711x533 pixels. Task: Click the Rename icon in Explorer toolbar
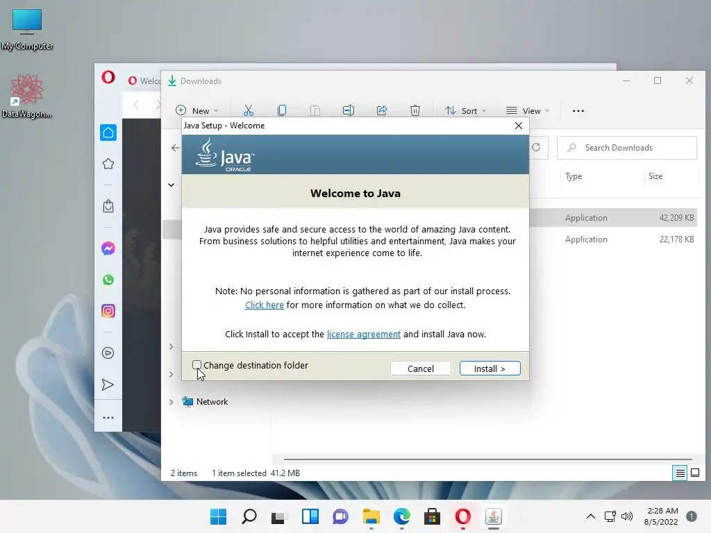tap(349, 110)
